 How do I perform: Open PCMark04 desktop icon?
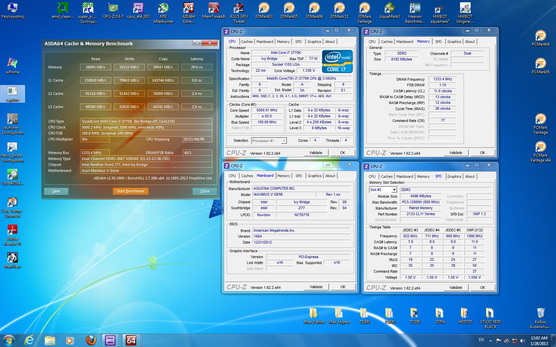[x=540, y=38]
